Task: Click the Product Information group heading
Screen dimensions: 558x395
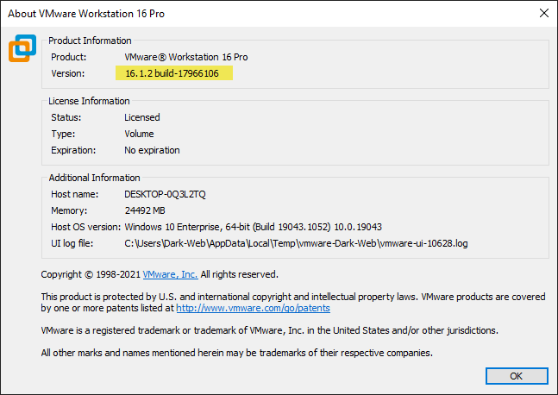Action: tap(90, 41)
